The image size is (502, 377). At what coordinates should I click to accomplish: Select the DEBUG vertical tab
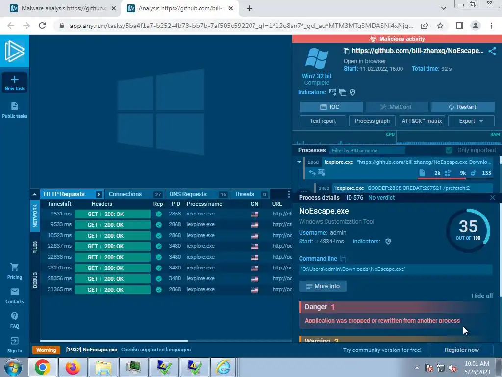35,280
